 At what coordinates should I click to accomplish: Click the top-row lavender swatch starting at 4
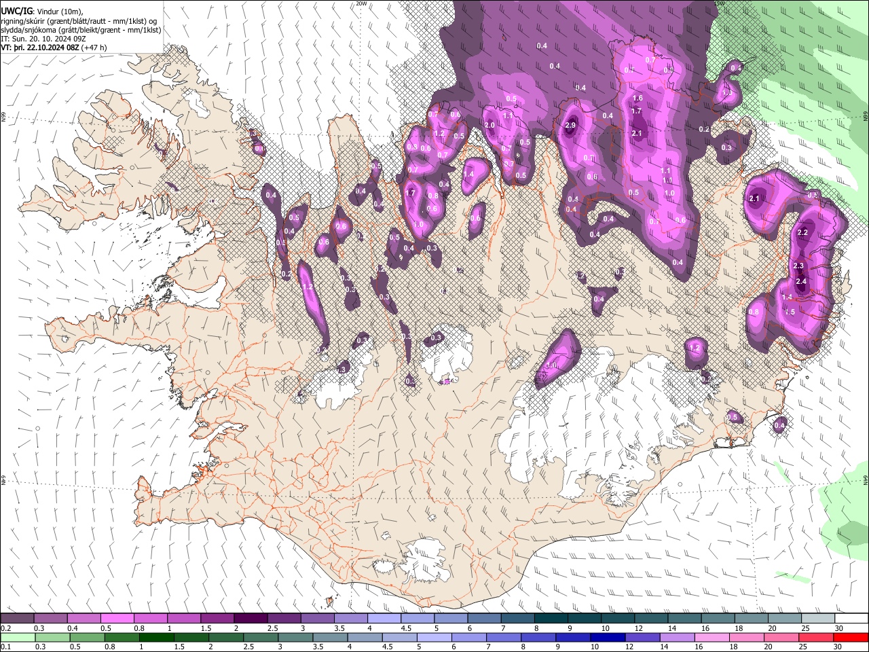point(384,619)
